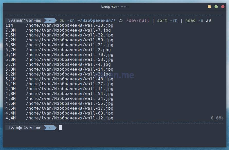
Task: Click the 11M size value
Action: (x=9, y=25)
